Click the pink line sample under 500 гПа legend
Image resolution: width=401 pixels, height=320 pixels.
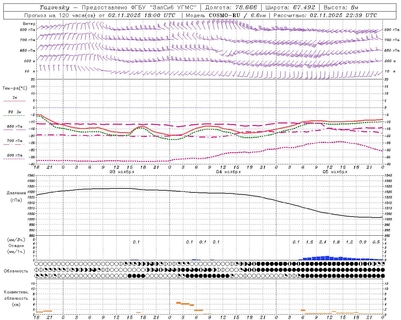point(14,159)
